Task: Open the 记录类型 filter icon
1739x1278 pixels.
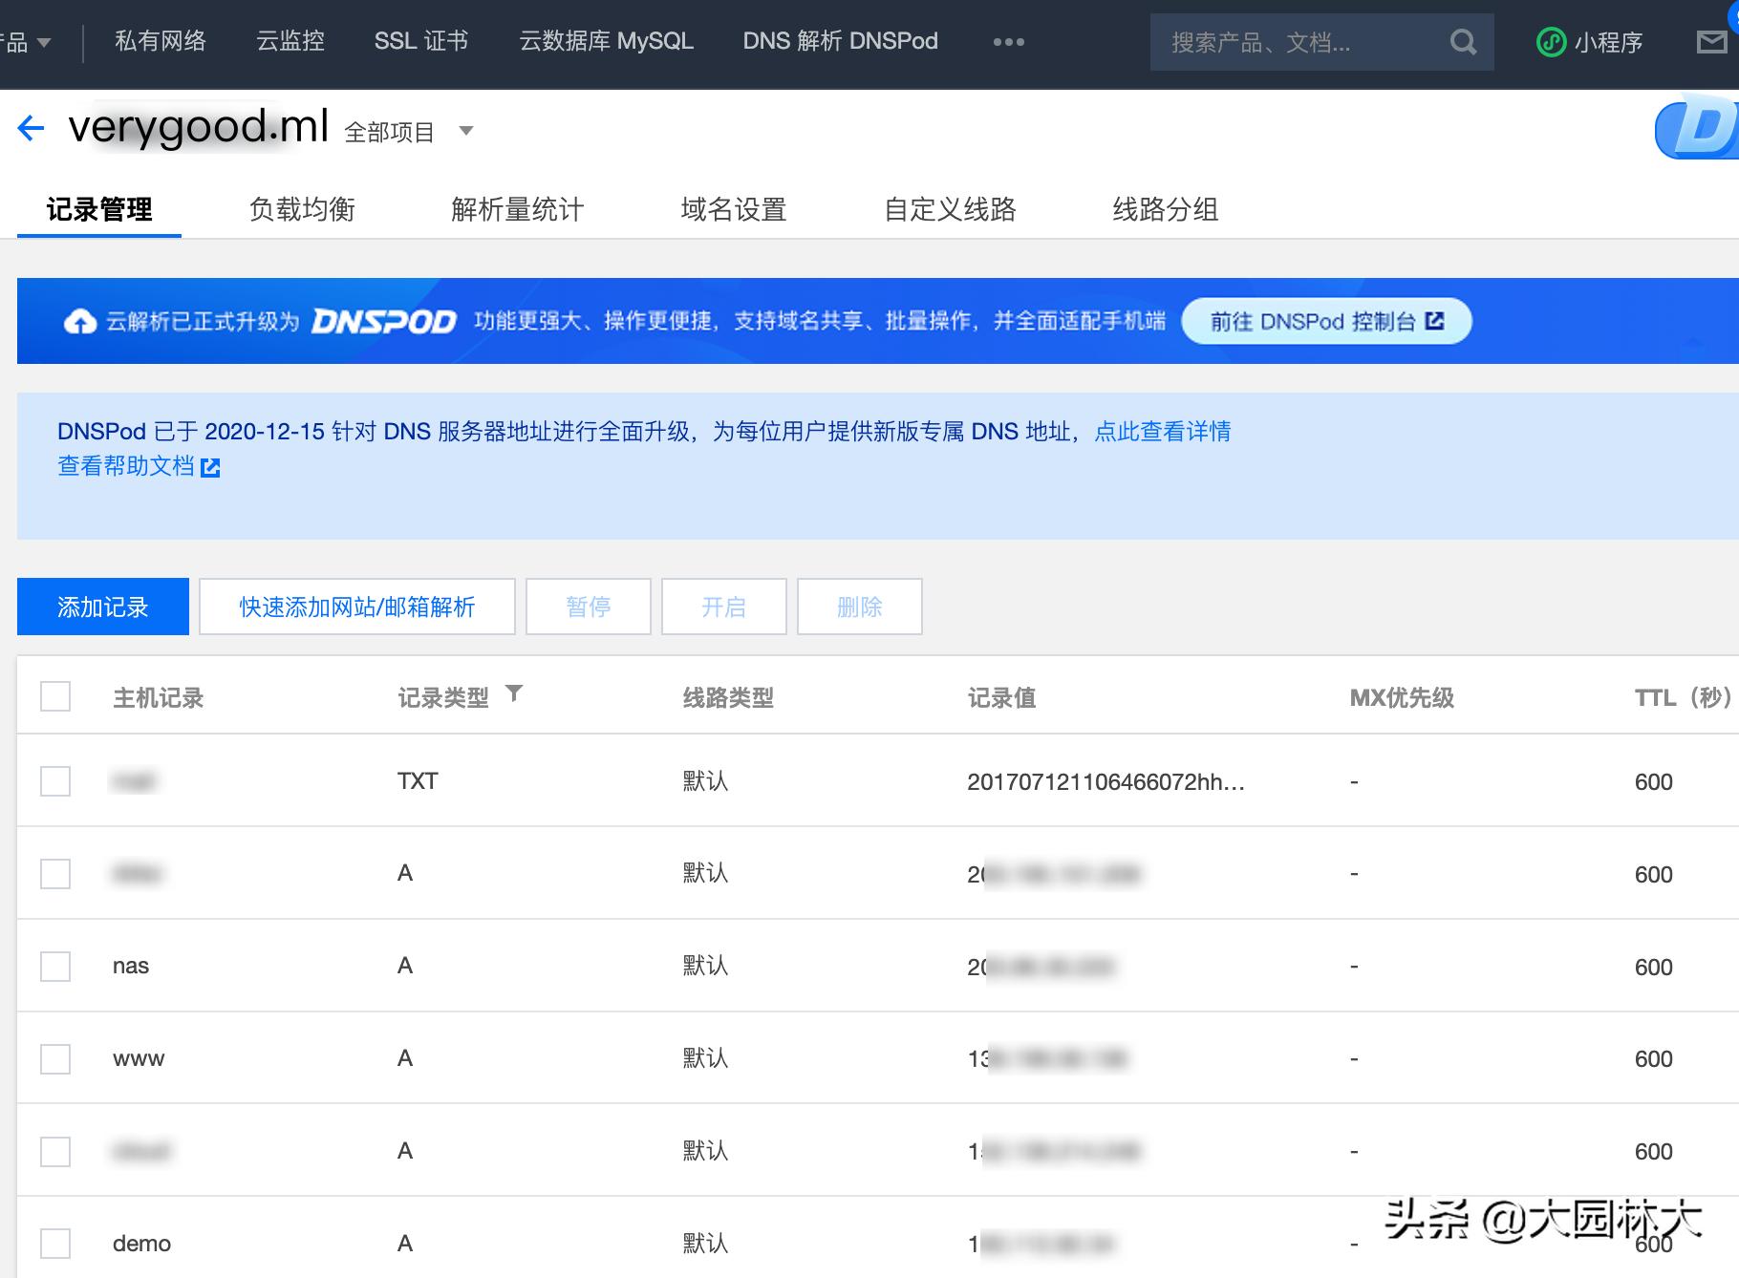Action: pos(516,694)
